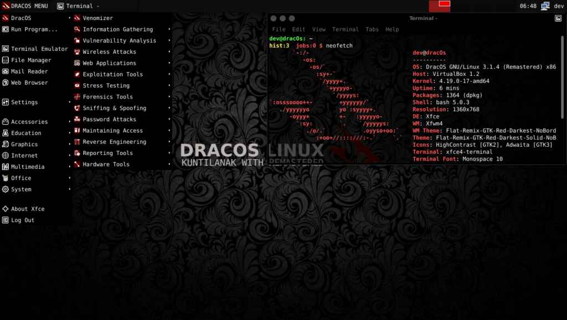
Task: Click the Log Out icon
Action: click(6, 220)
